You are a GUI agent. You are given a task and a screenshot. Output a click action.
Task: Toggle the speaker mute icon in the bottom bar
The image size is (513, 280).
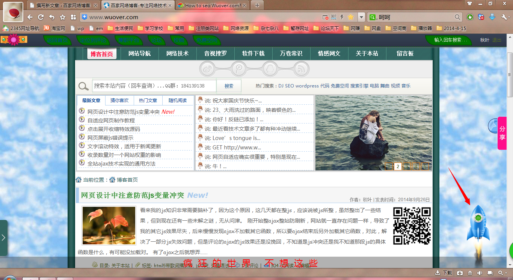[480, 273]
